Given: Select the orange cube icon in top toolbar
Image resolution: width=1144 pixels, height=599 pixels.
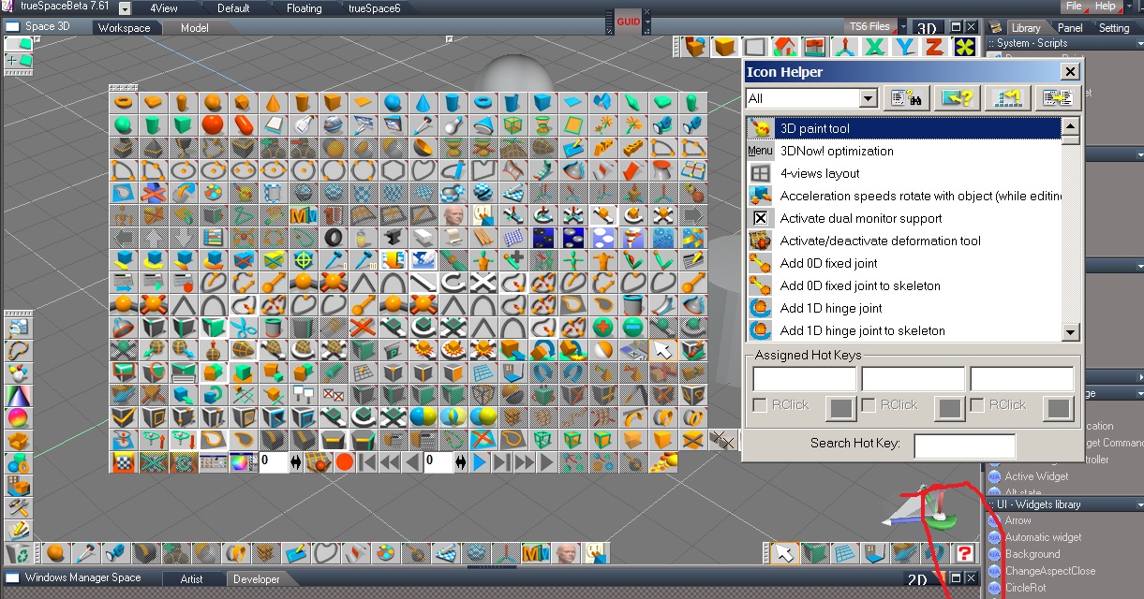Looking at the screenshot, I should [x=724, y=47].
